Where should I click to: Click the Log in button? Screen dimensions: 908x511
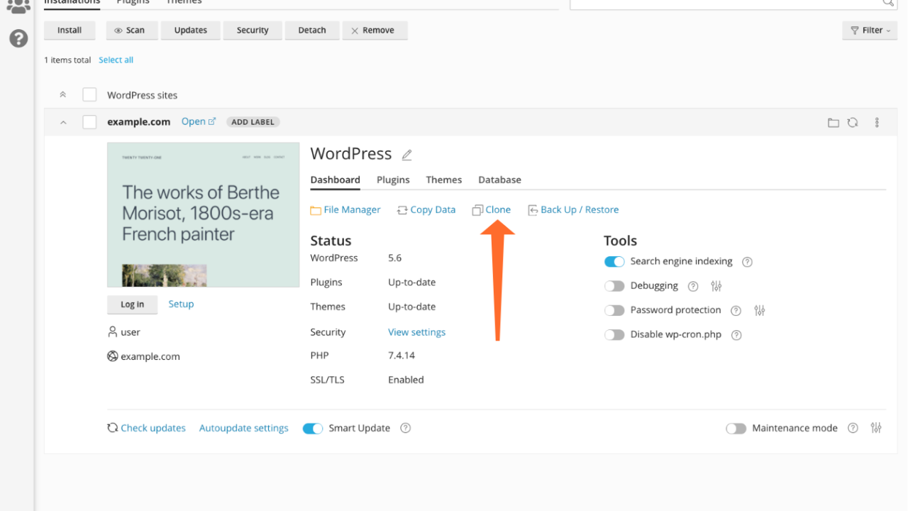pos(132,304)
